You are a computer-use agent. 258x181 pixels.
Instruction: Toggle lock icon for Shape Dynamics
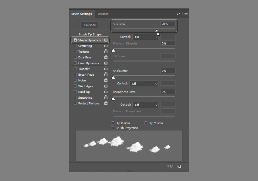(106, 40)
